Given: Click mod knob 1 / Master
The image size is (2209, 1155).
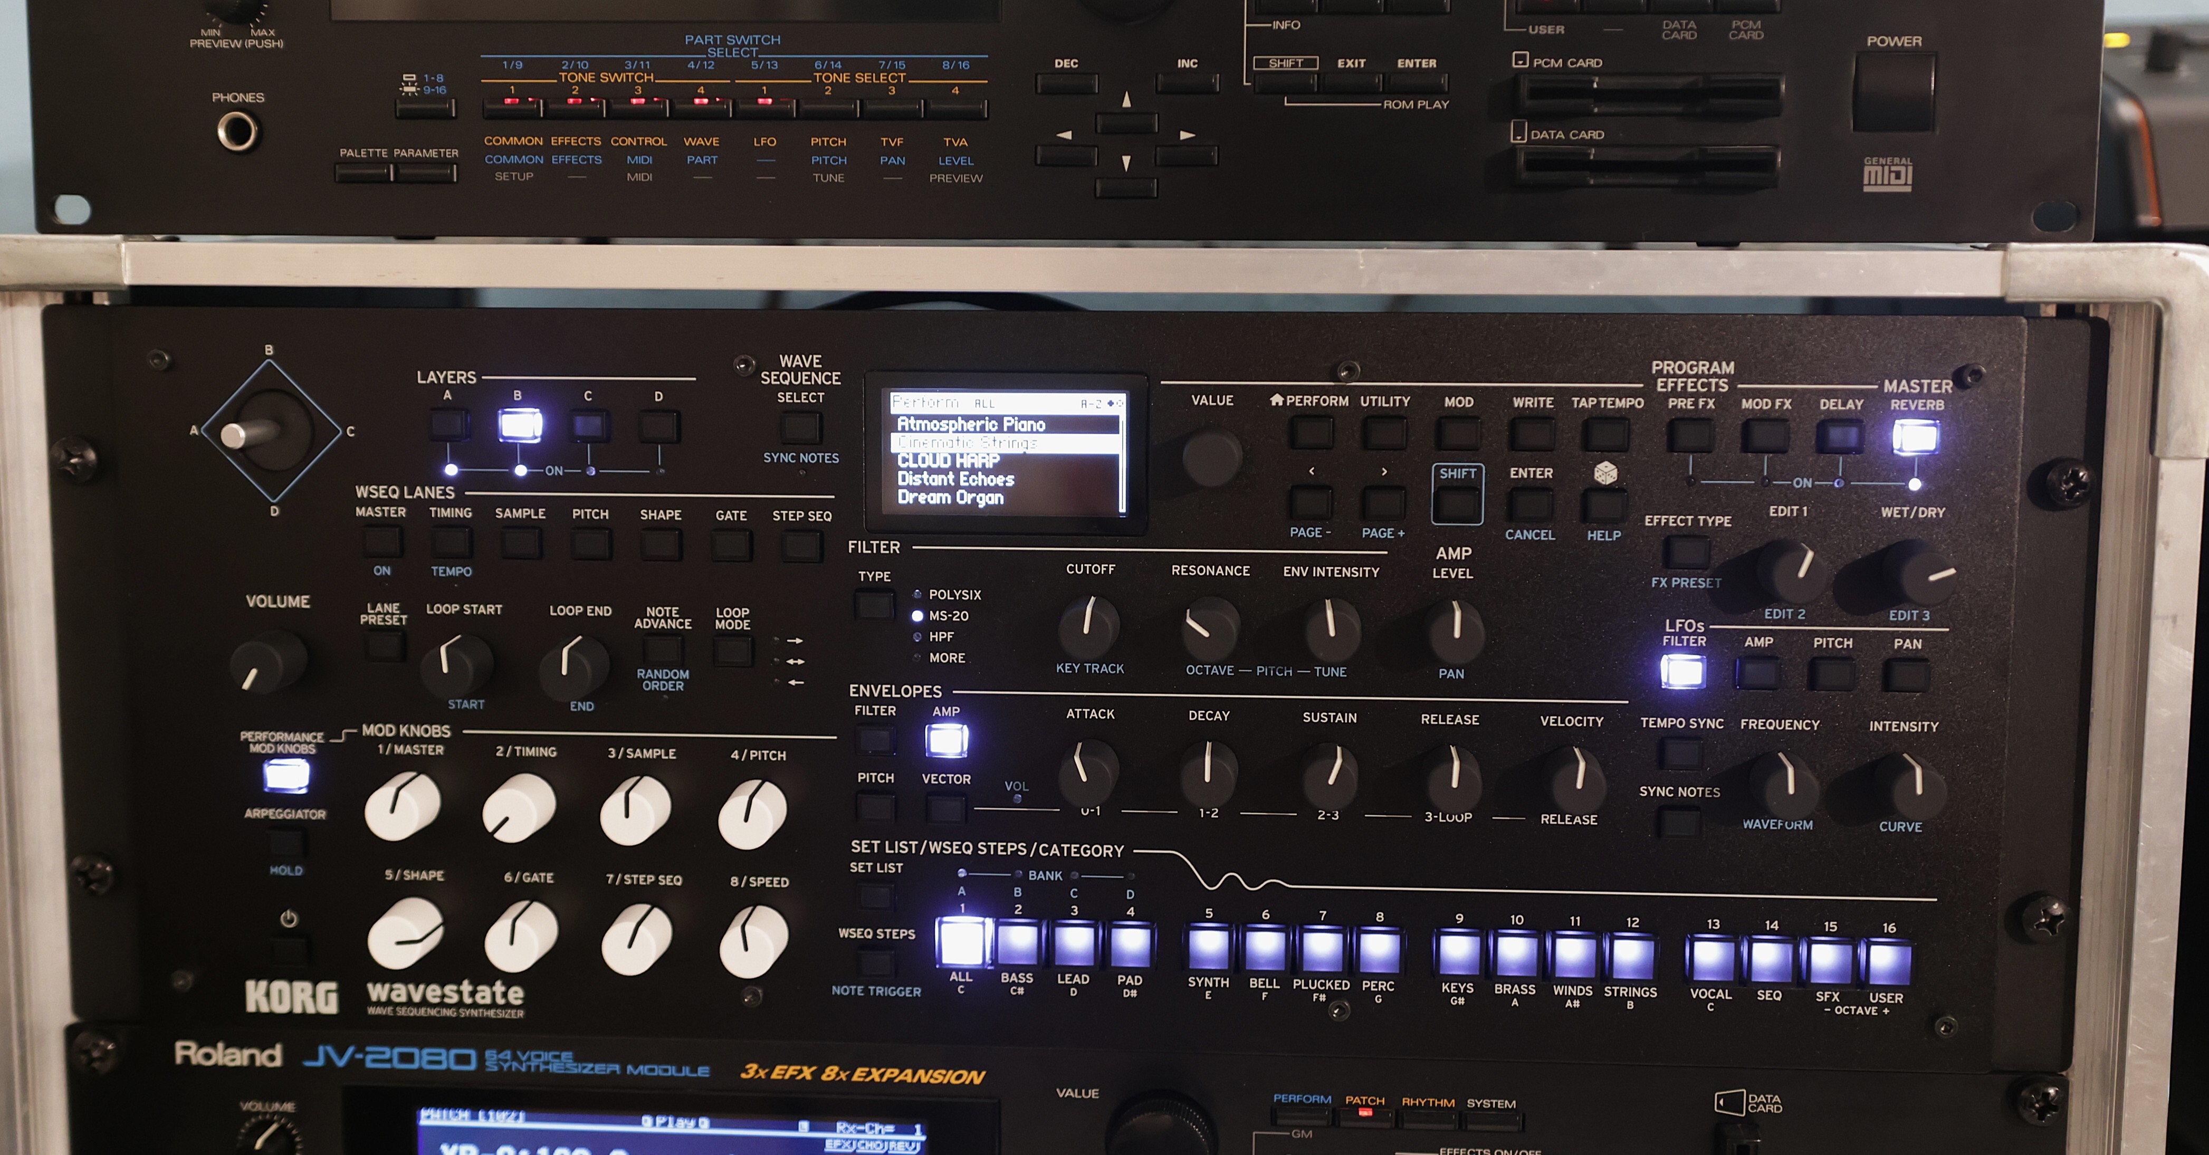Looking at the screenshot, I should click(402, 806).
